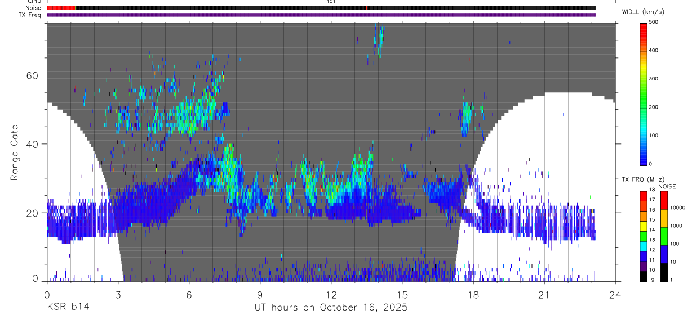Click the 1000 label on the NOISE legend

click(x=676, y=226)
